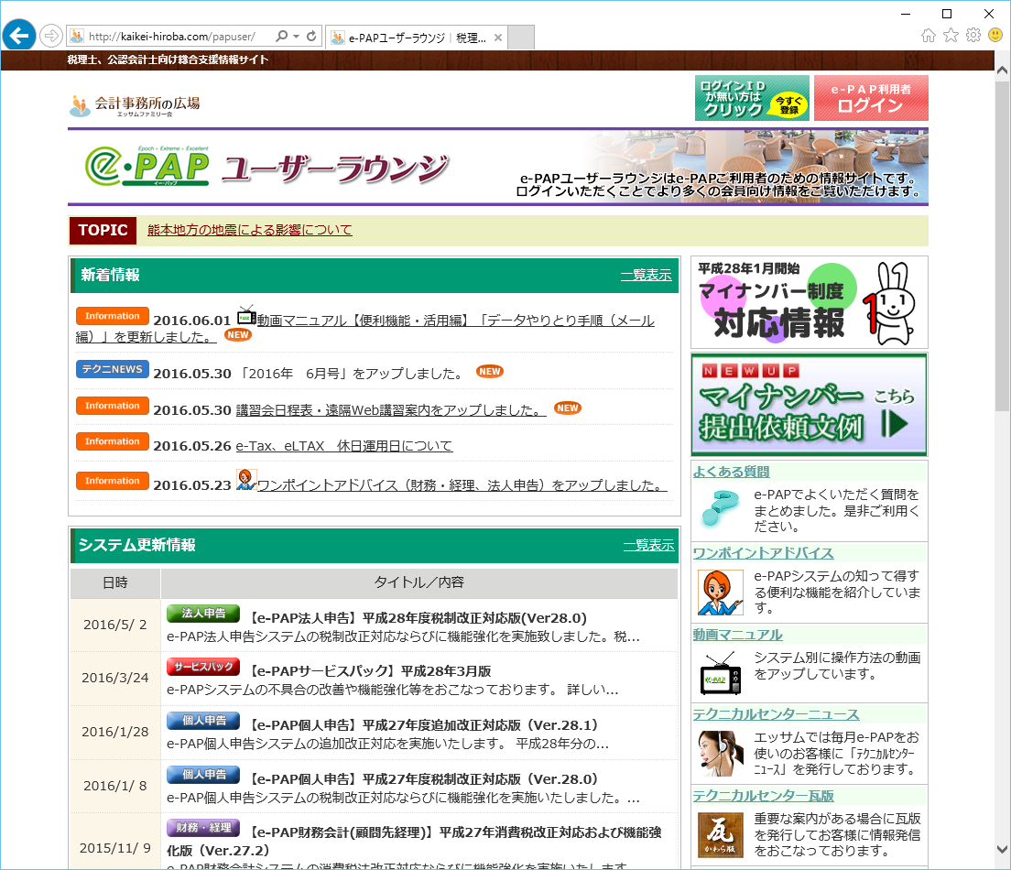Image resolution: width=1011 pixels, height=870 pixels.
Task: Select the e-PAPユーザーラウンジ browser tab
Action: click(417, 38)
